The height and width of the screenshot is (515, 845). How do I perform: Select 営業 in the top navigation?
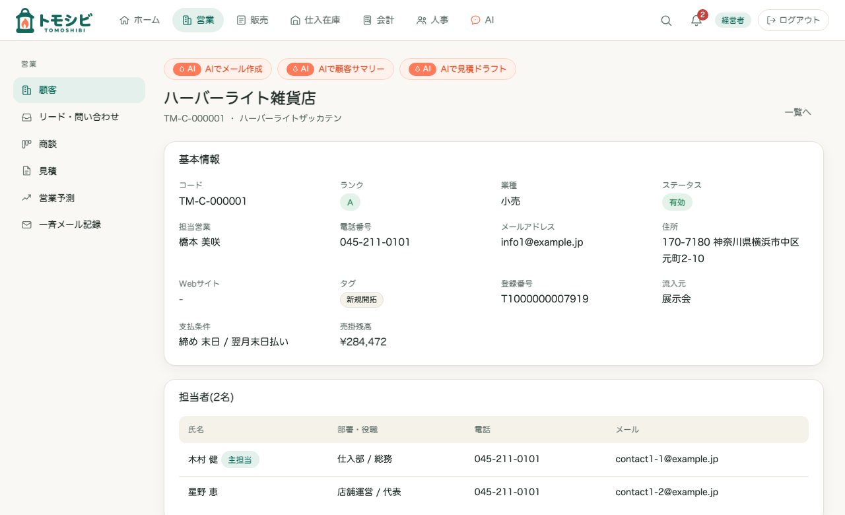[198, 20]
